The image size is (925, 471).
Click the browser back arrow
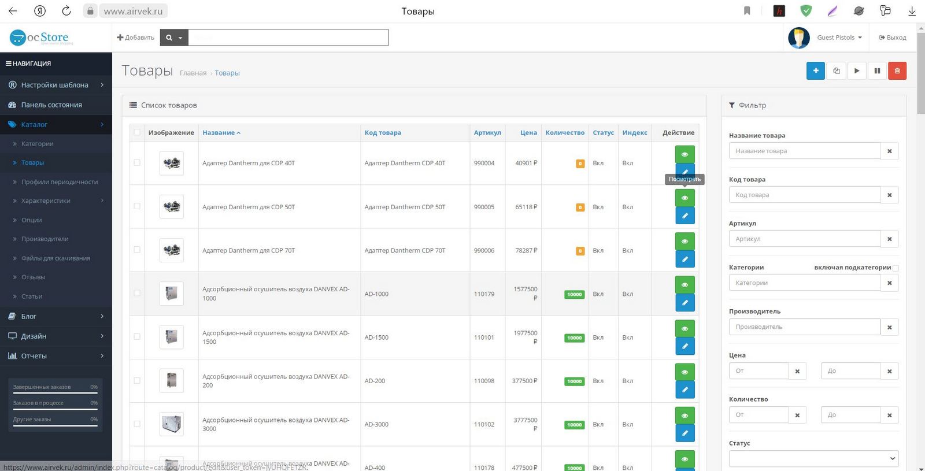[13, 11]
